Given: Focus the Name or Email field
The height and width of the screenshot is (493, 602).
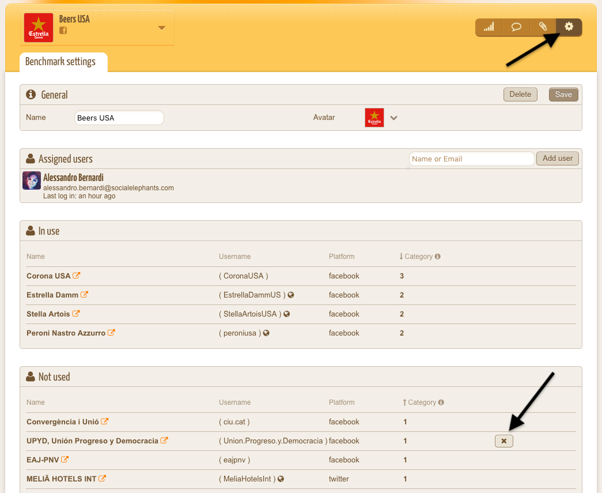Looking at the screenshot, I should (x=471, y=159).
